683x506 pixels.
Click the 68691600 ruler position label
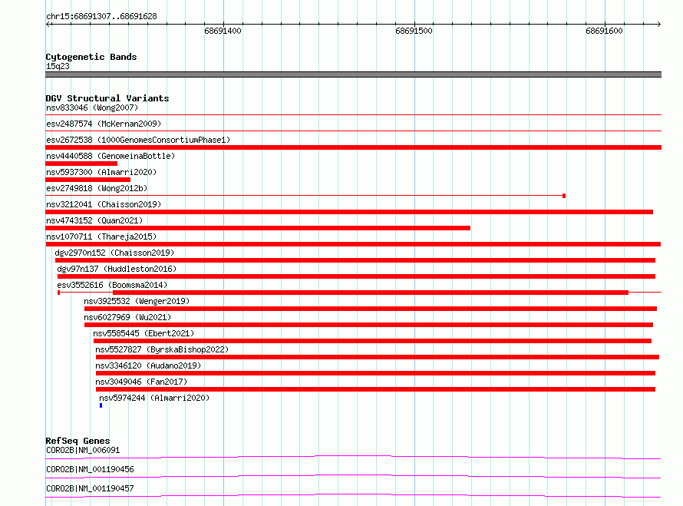[x=604, y=31]
